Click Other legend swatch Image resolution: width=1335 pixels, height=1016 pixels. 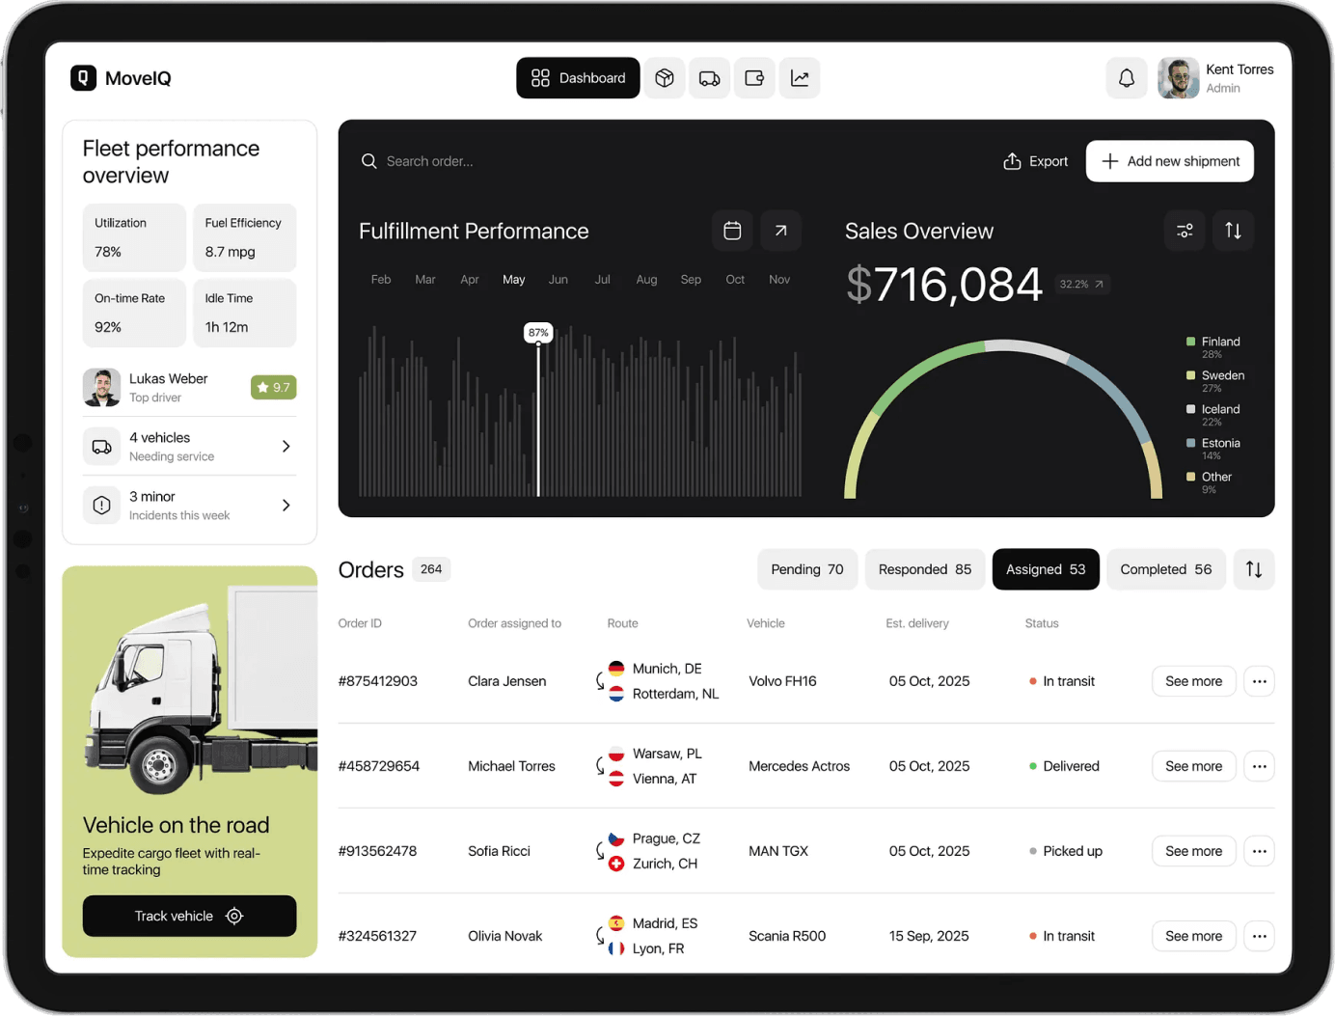(1190, 477)
